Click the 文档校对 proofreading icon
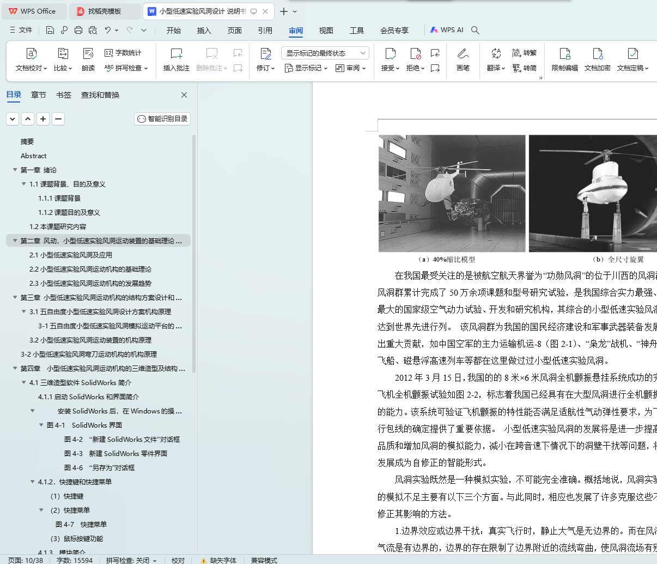This screenshot has width=657, height=564. (31, 54)
